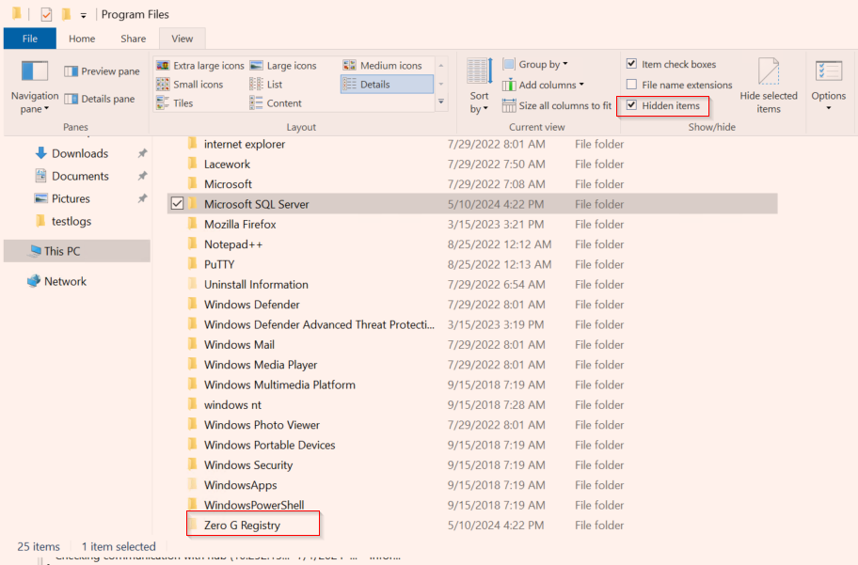Select This PC in the navigation pane
This screenshot has width=858, height=565.
tap(76, 251)
